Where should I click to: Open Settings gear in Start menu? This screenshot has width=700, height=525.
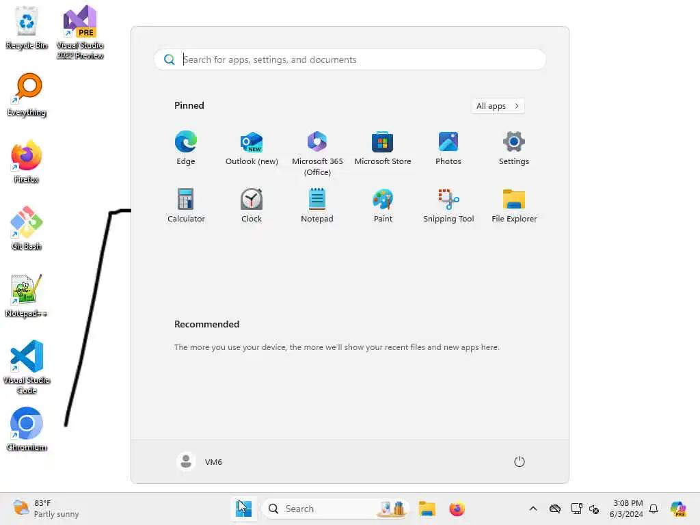point(514,148)
